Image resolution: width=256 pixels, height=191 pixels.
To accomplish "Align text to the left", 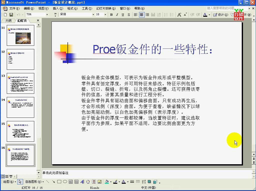I will (x=135, y=14).
